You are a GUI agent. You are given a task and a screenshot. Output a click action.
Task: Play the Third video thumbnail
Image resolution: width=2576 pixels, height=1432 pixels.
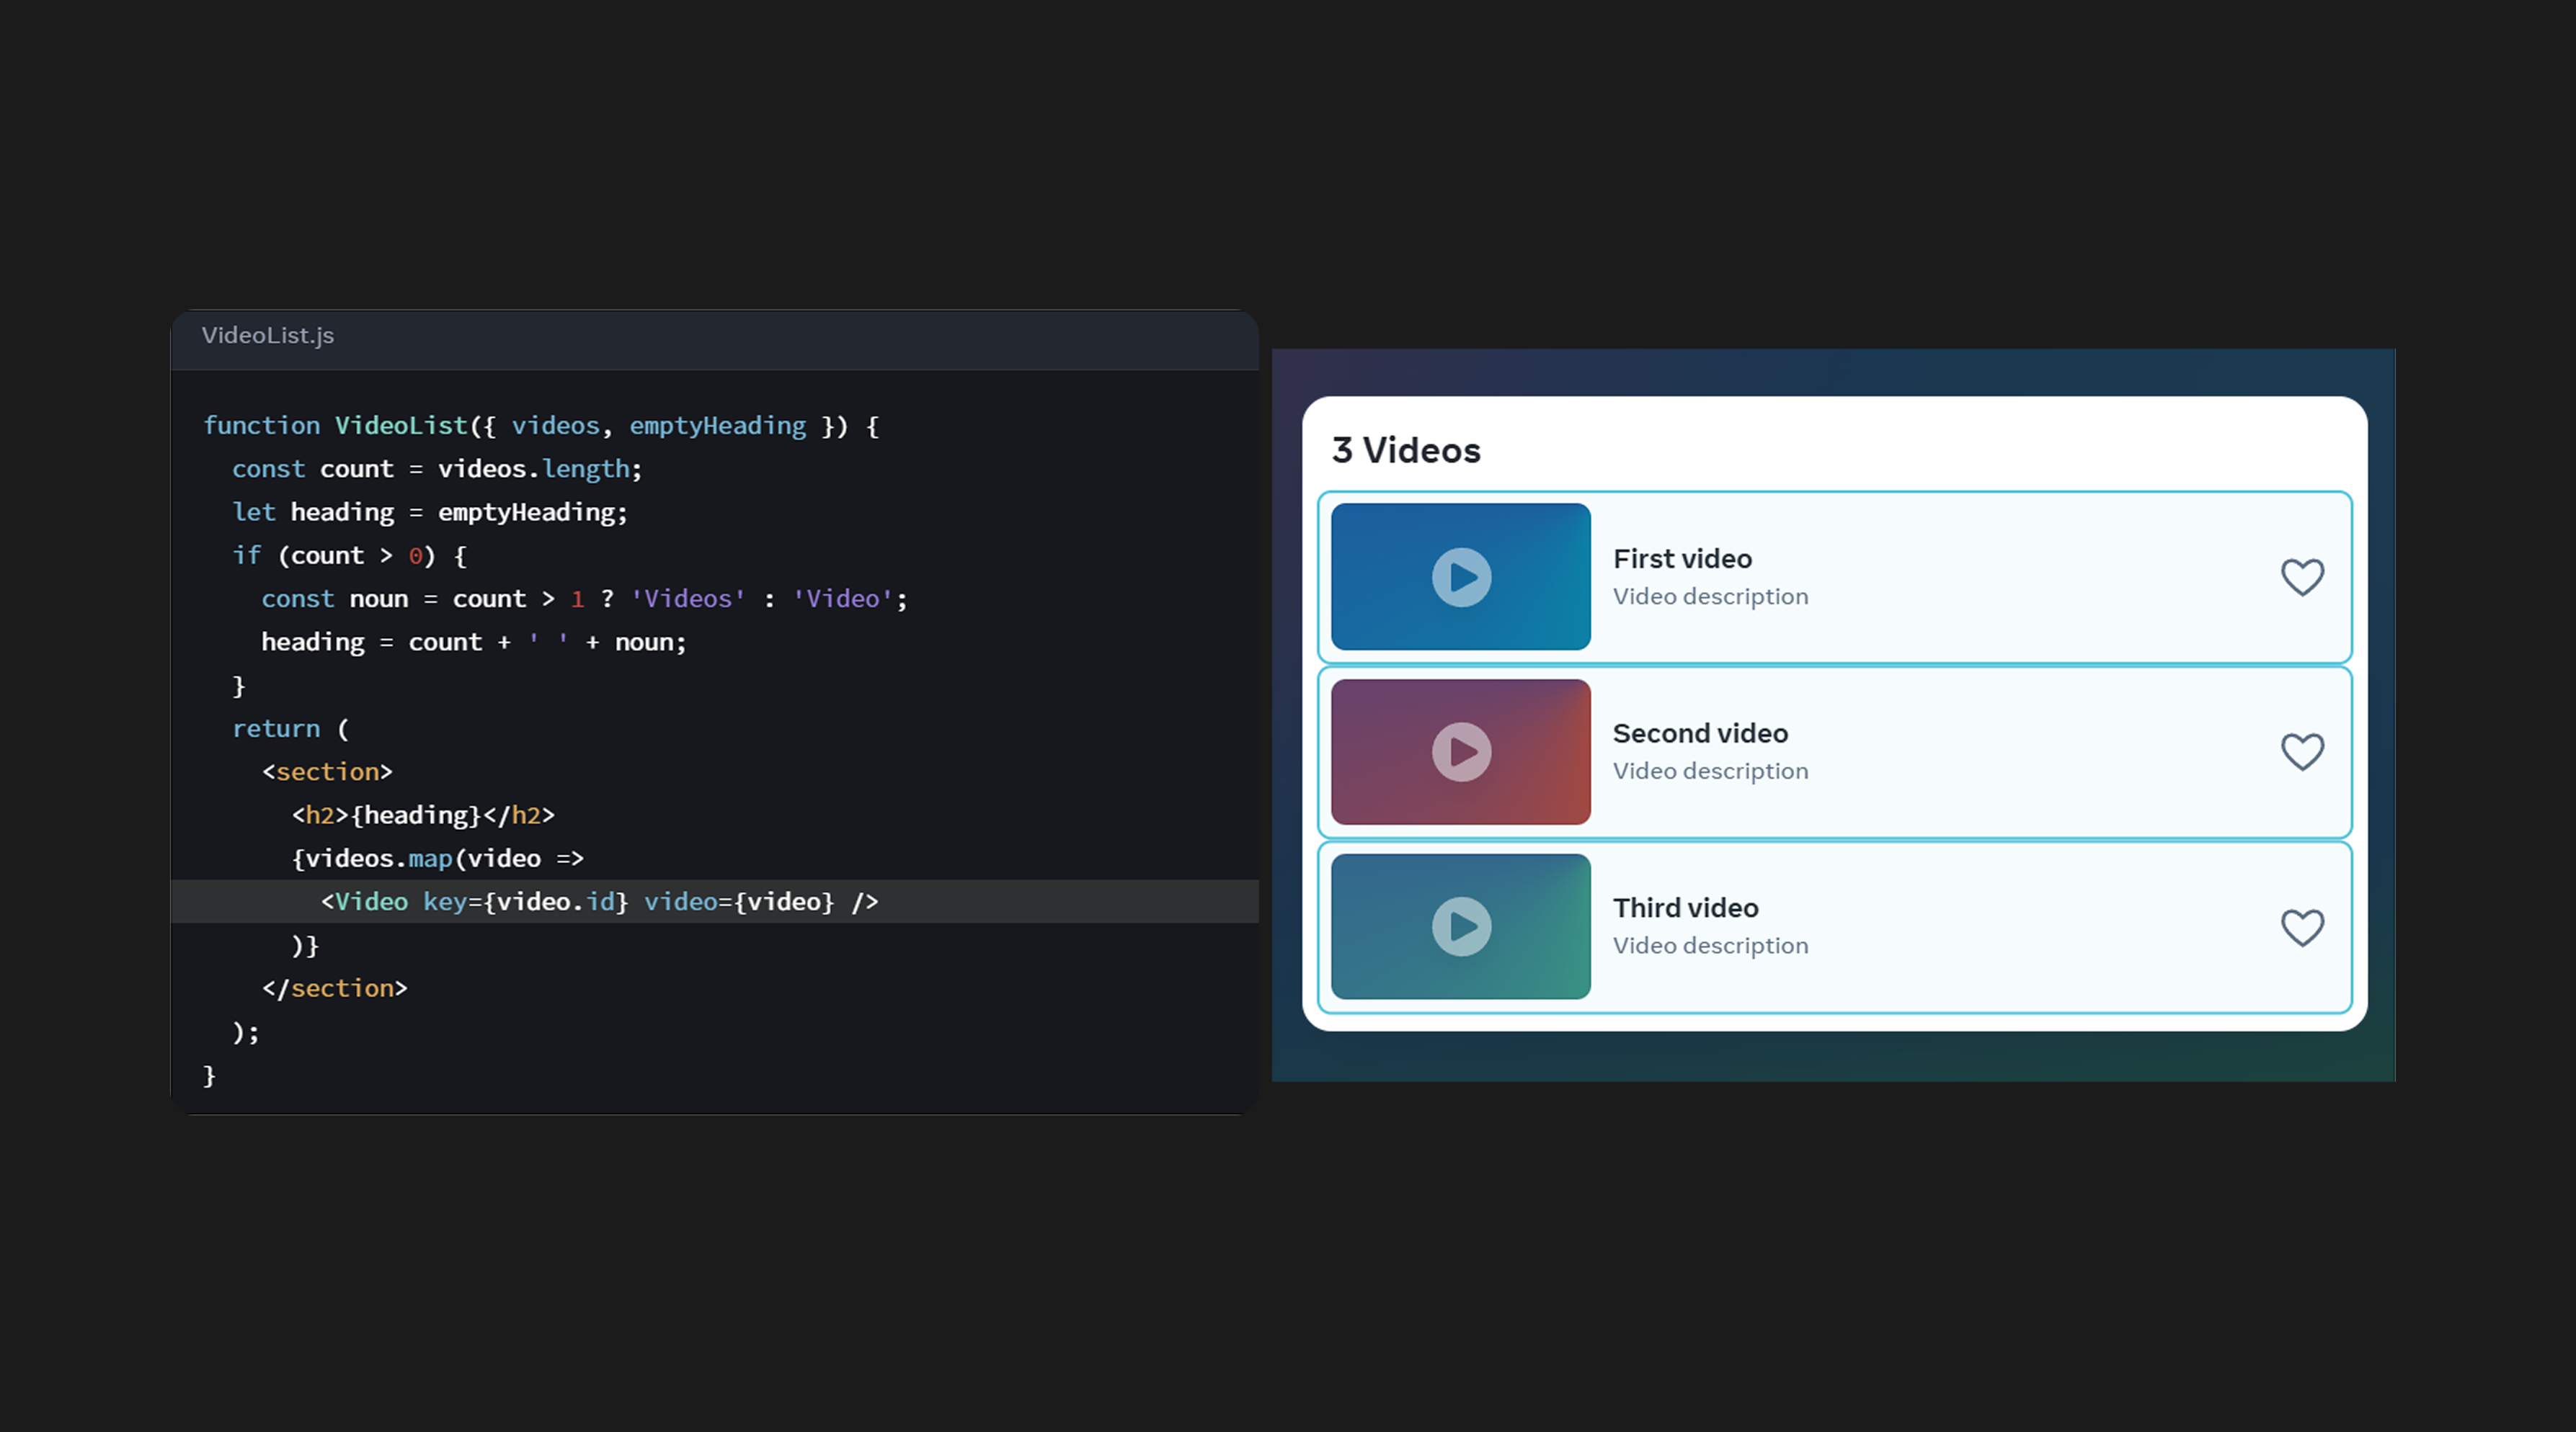1461,926
